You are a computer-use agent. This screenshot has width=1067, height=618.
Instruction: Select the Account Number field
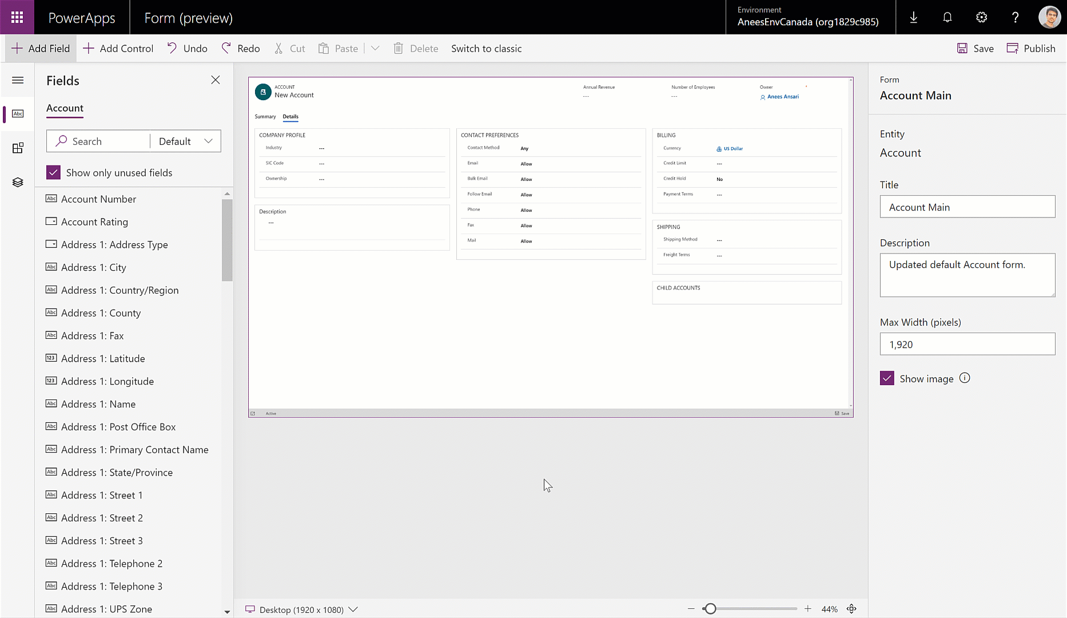click(98, 199)
